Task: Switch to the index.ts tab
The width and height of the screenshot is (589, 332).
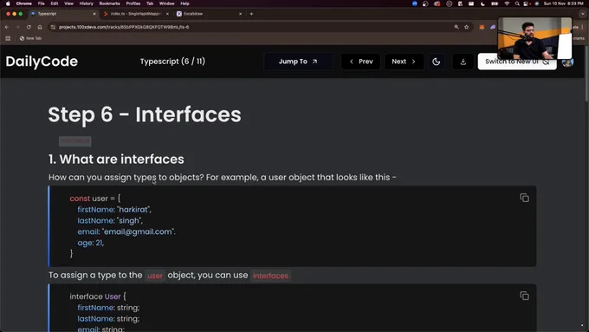Action: pyautogui.click(x=135, y=14)
